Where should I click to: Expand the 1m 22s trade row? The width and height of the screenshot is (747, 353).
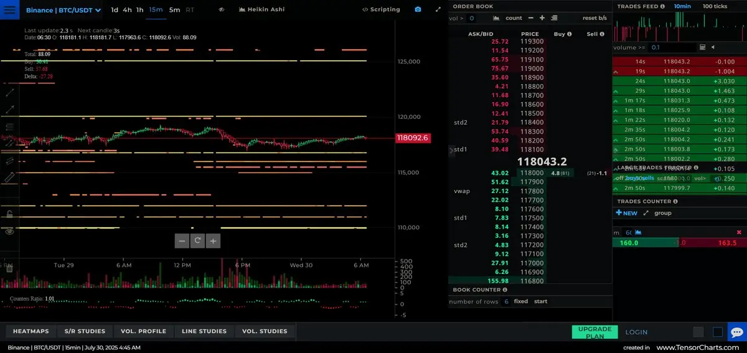(x=616, y=120)
